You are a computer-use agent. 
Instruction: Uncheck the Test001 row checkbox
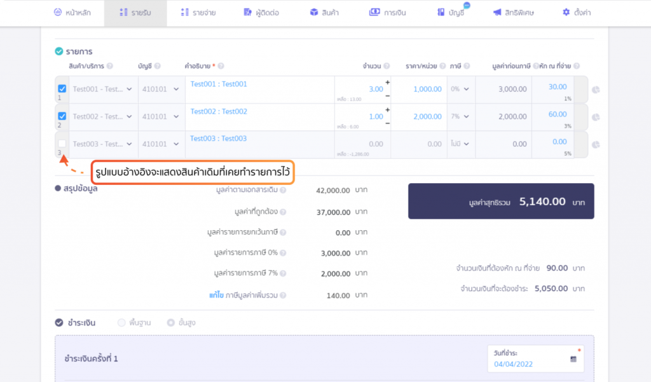(62, 88)
